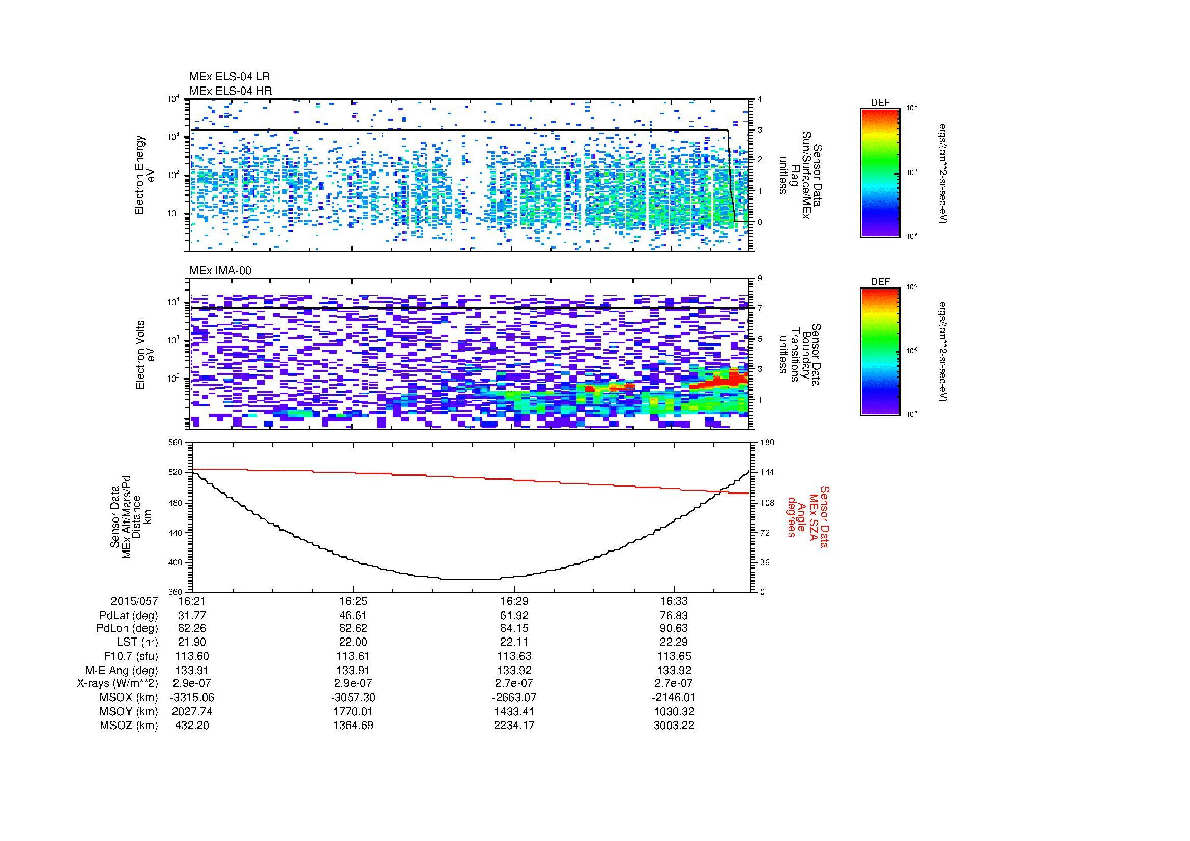Screen dimensions: 1190x841
Task: Click the PdLat value 76.83
Action: coord(674,615)
